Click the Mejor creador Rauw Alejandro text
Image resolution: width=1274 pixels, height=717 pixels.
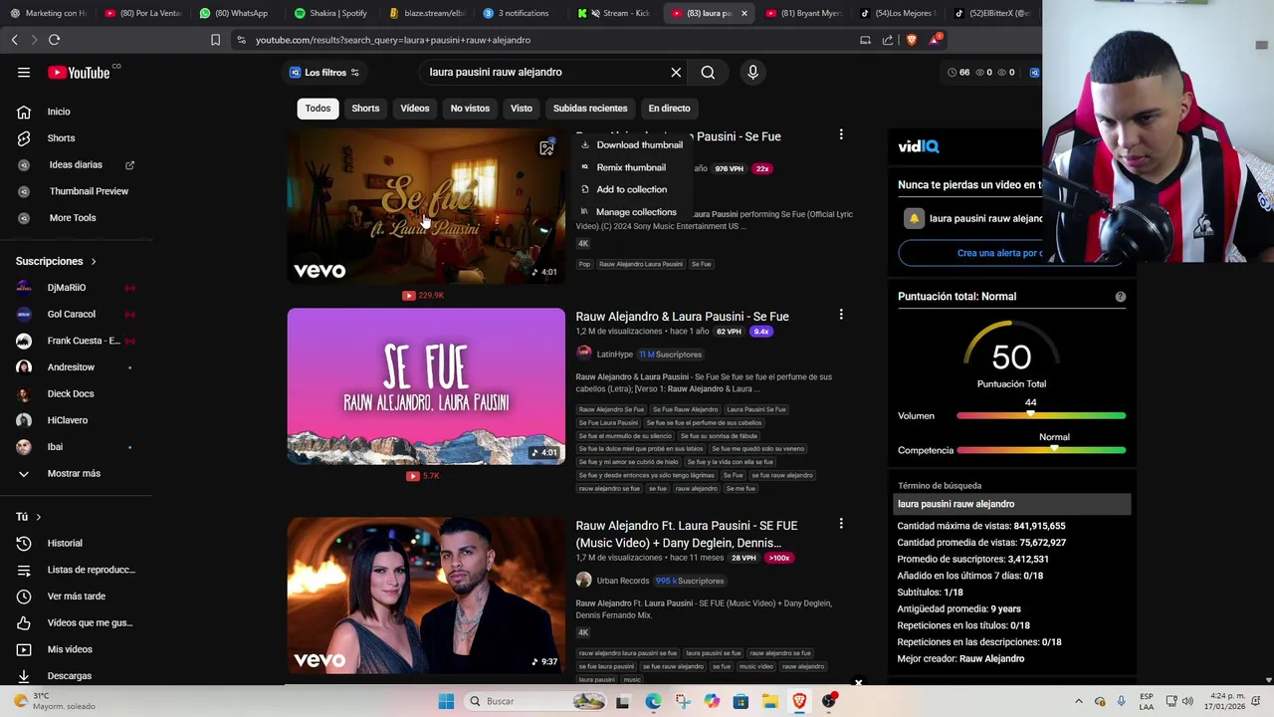point(960,659)
